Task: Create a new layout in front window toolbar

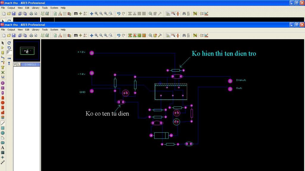Action: click(4, 35)
